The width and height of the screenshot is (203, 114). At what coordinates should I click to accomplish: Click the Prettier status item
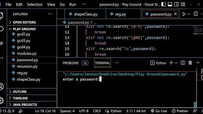tap(180, 111)
